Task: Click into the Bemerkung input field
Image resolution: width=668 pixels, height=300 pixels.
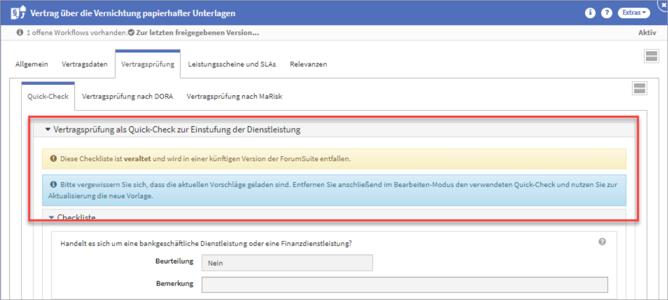Action: point(404,285)
